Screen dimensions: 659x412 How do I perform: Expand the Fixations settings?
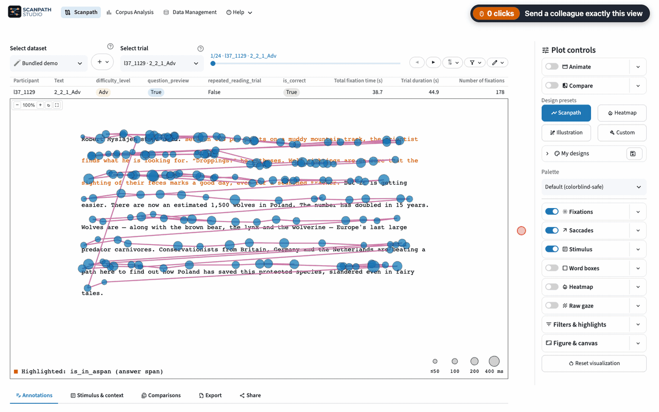[x=638, y=212]
